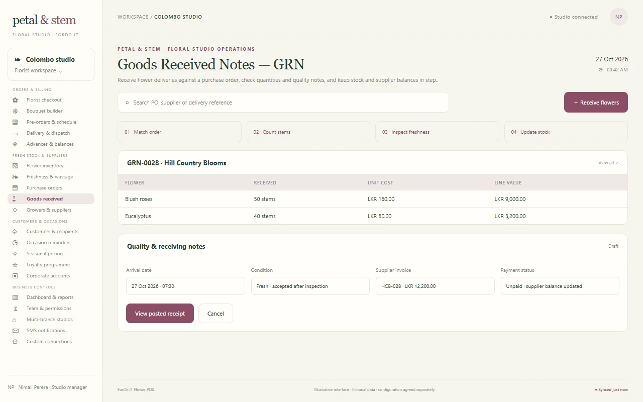Open the Arrival date field
The height and width of the screenshot is (402, 643).
[185, 286]
